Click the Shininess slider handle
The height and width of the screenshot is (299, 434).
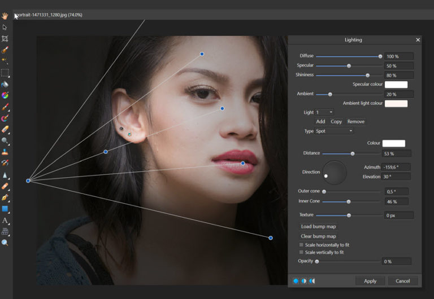point(367,75)
